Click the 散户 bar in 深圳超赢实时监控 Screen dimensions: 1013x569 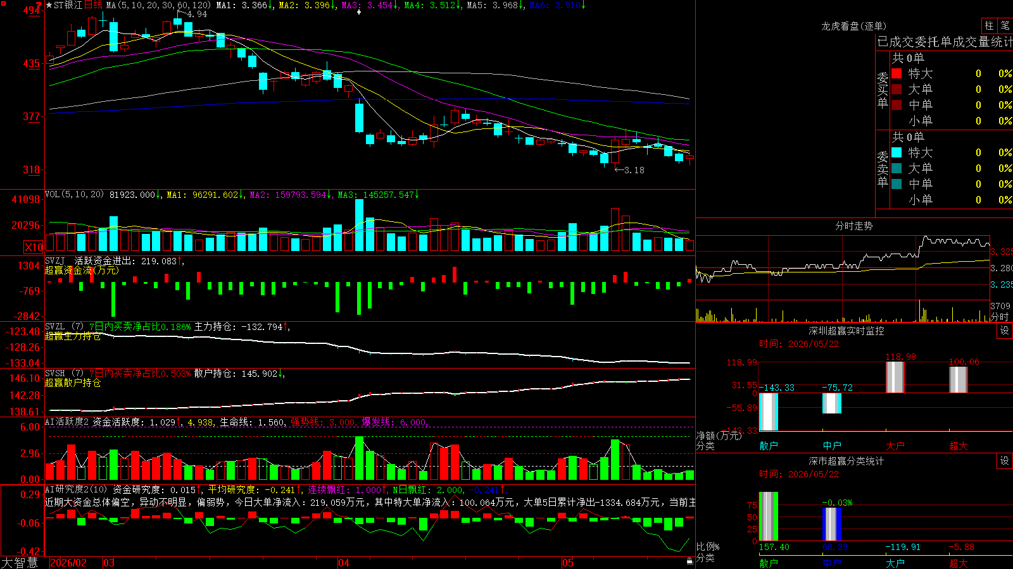point(769,412)
